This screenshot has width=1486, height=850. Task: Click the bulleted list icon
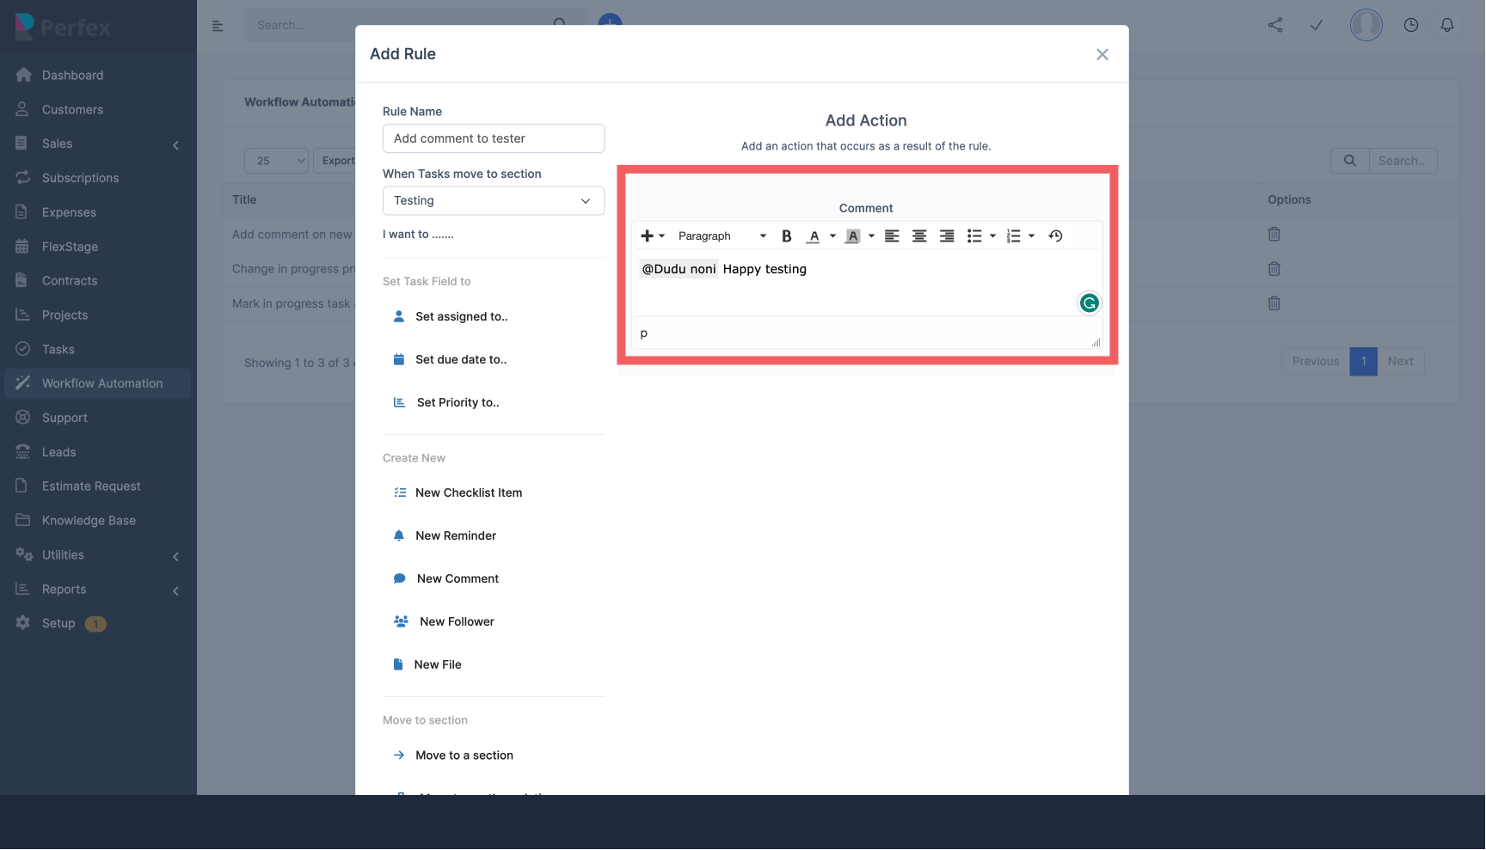click(x=976, y=235)
